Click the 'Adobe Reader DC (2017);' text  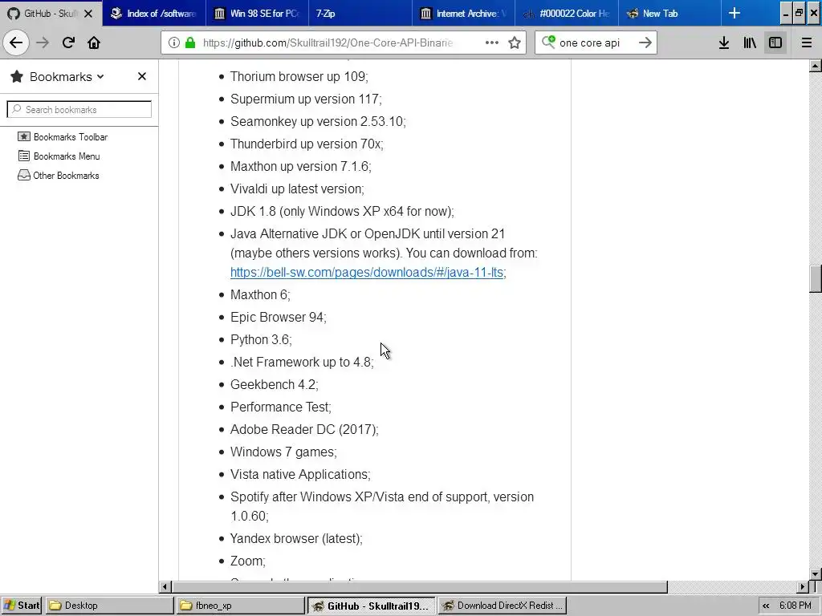tap(304, 430)
